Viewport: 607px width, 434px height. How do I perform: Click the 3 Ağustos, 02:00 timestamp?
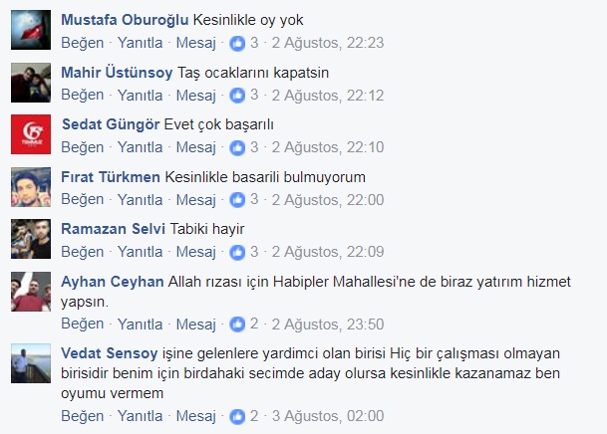pyautogui.click(x=328, y=416)
